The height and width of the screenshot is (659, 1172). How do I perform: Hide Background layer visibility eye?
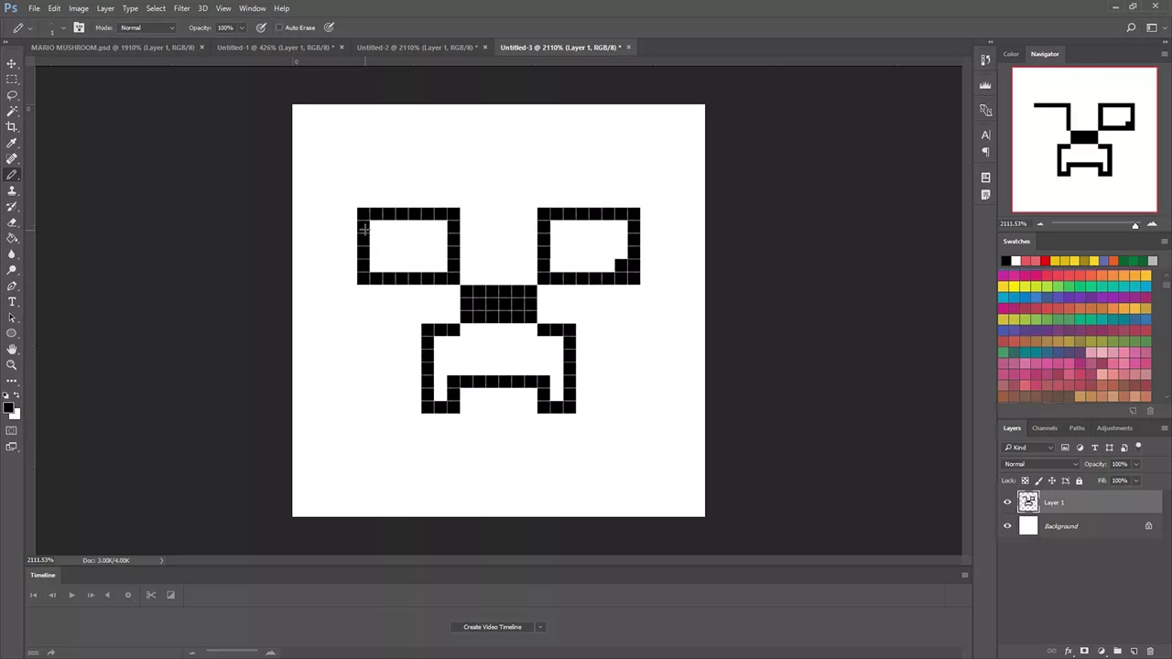click(1007, 525)
